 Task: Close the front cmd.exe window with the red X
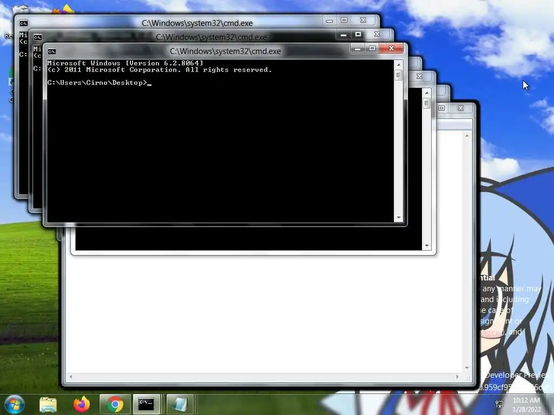391,48
